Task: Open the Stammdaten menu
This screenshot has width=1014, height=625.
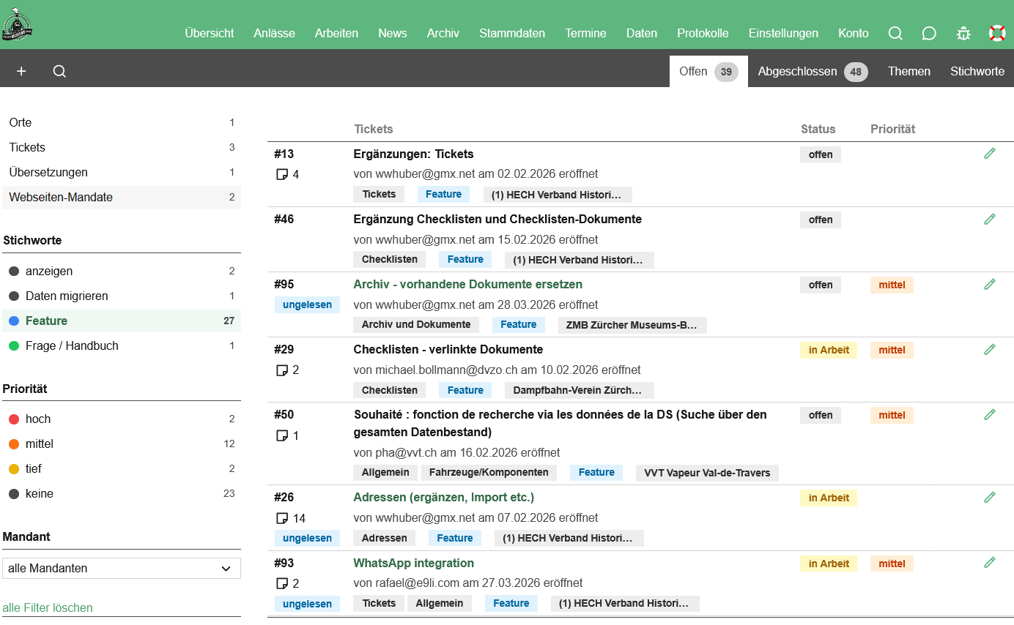Action: [x=512, y=33]
